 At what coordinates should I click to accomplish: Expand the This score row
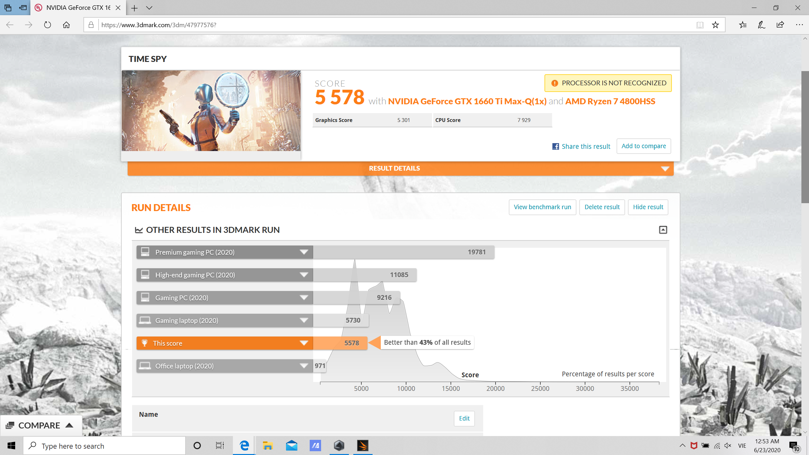tap(225, 343)
